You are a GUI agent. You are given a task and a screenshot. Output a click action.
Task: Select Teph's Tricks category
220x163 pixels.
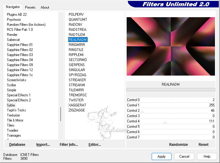click(x=16, y=110)
